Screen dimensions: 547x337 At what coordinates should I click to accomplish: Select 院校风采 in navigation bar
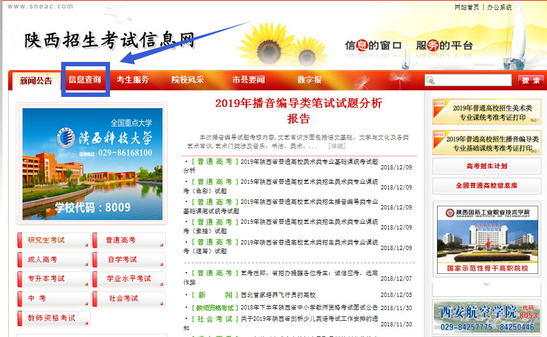click(188, 80)
